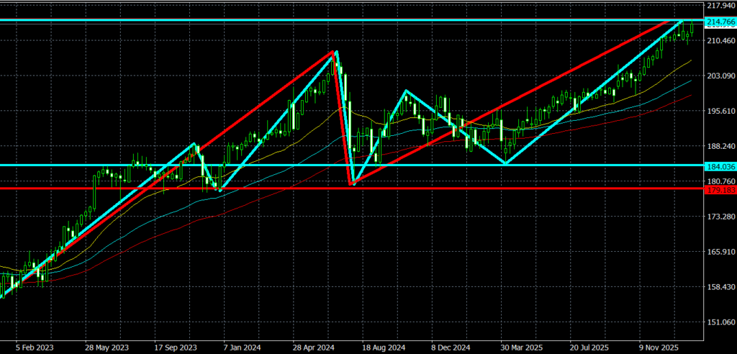Click the 203.090 price scale value
The width and height of the screenshot is (737, 354).
(x=720, y=76)
